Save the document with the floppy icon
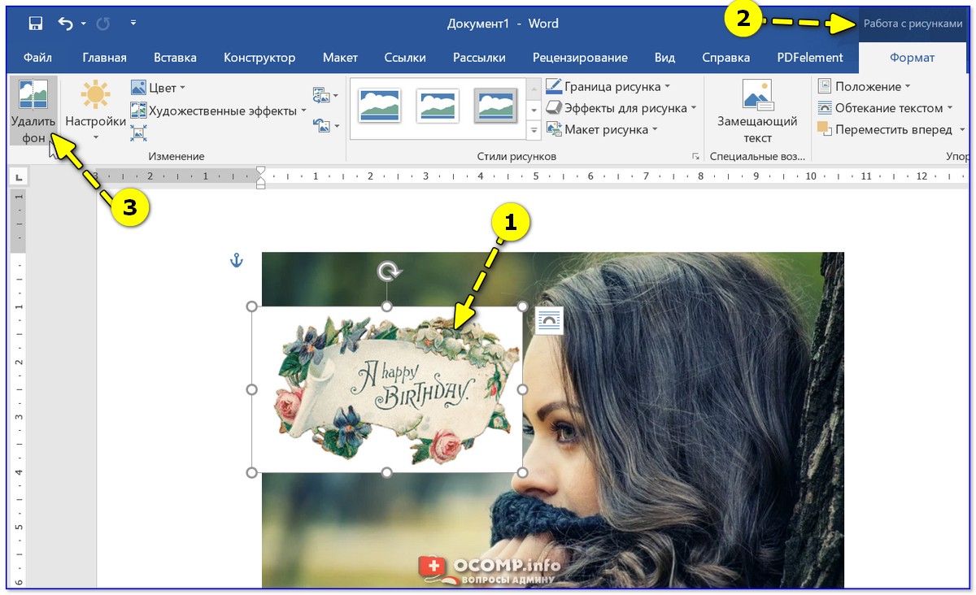 pyautogui.click(x=36, y=24)
